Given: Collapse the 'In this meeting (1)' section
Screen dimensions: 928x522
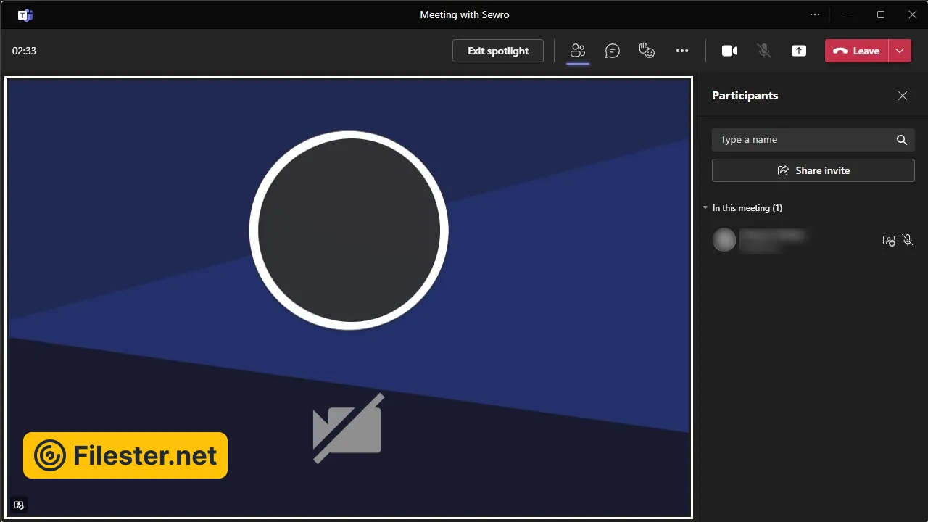Looking at the screenshot, I should point(705,208).
